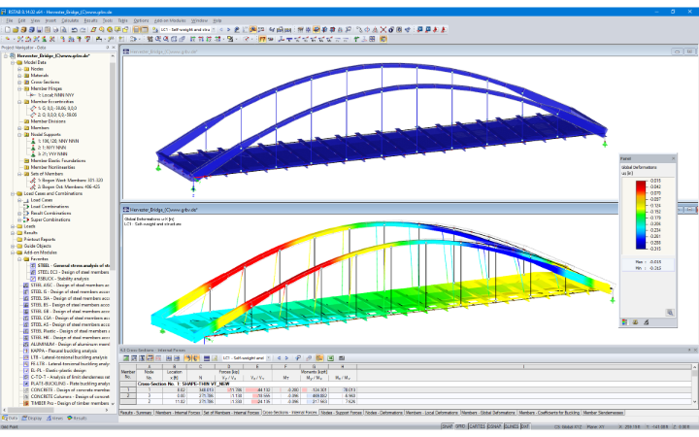Select 'TIMBER Pro - Design of timber members' entry
The width and height of the screenshot is (699, 437).
click(70, 403)
